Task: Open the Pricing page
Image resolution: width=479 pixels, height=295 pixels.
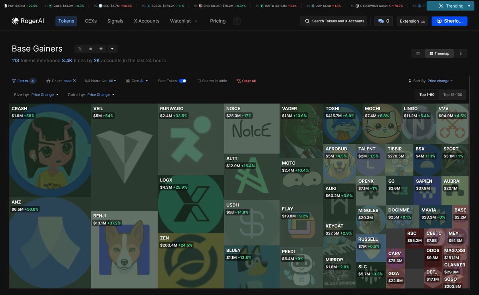Action: point(218,21)
